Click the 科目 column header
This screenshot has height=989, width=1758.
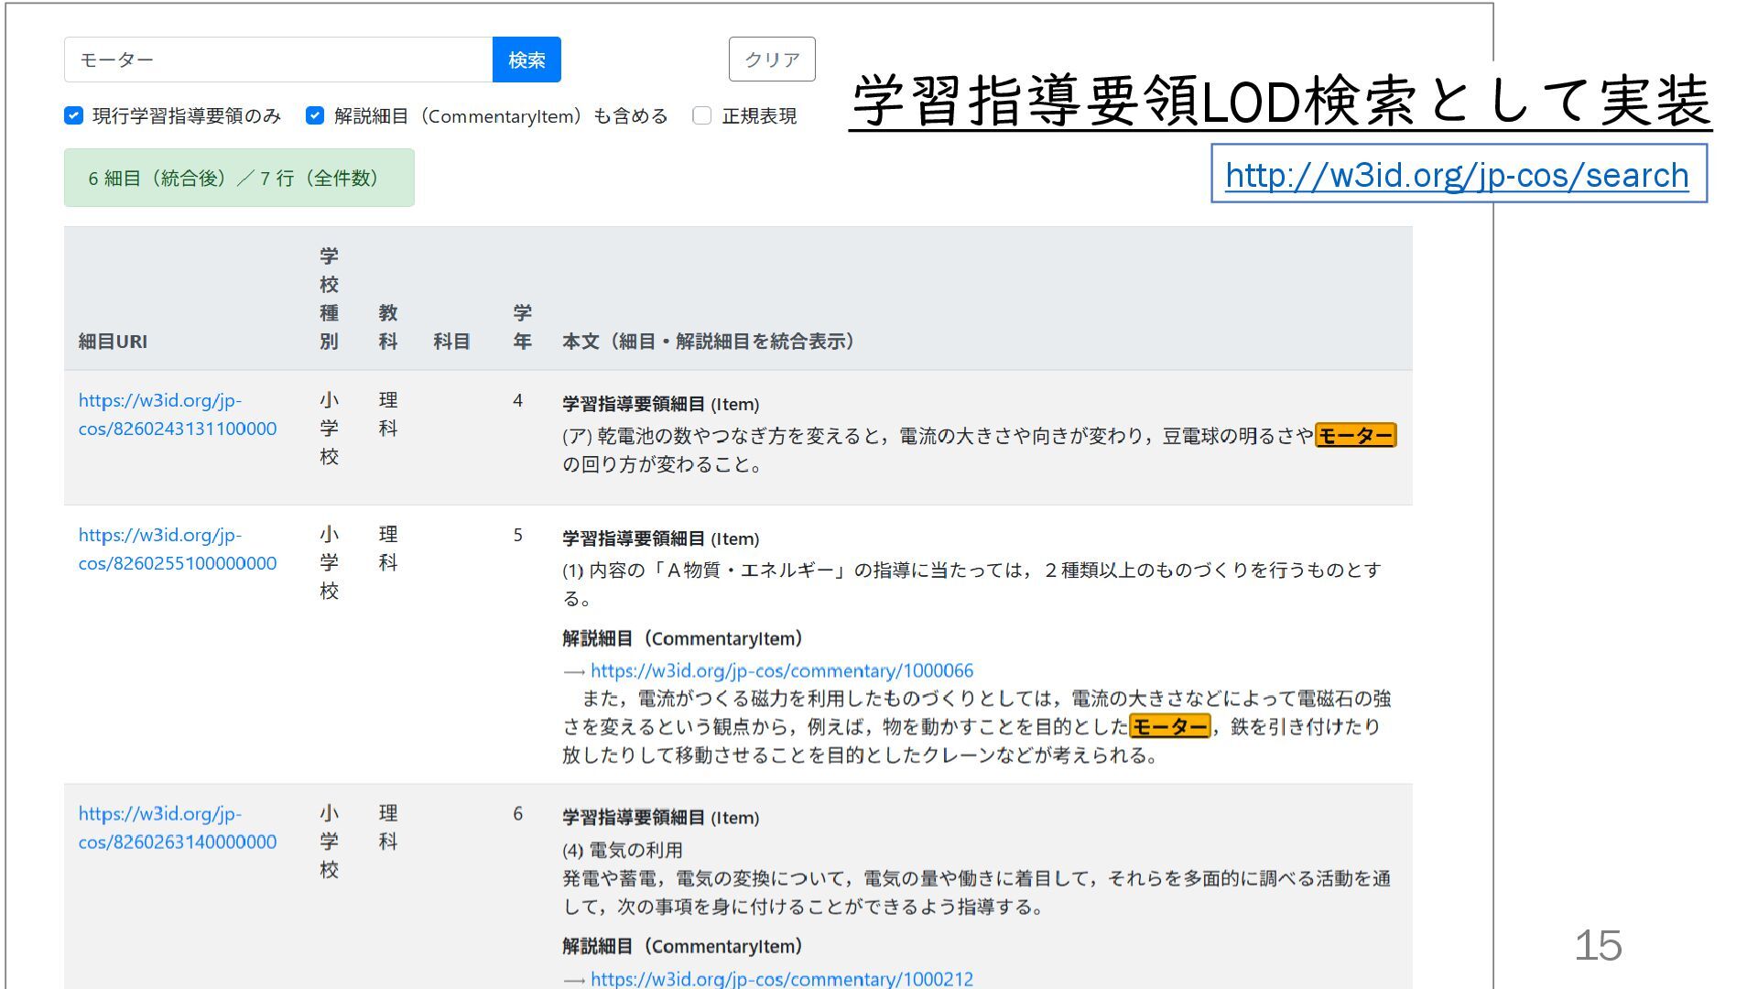pyautogui.click(x=451, y=342)
